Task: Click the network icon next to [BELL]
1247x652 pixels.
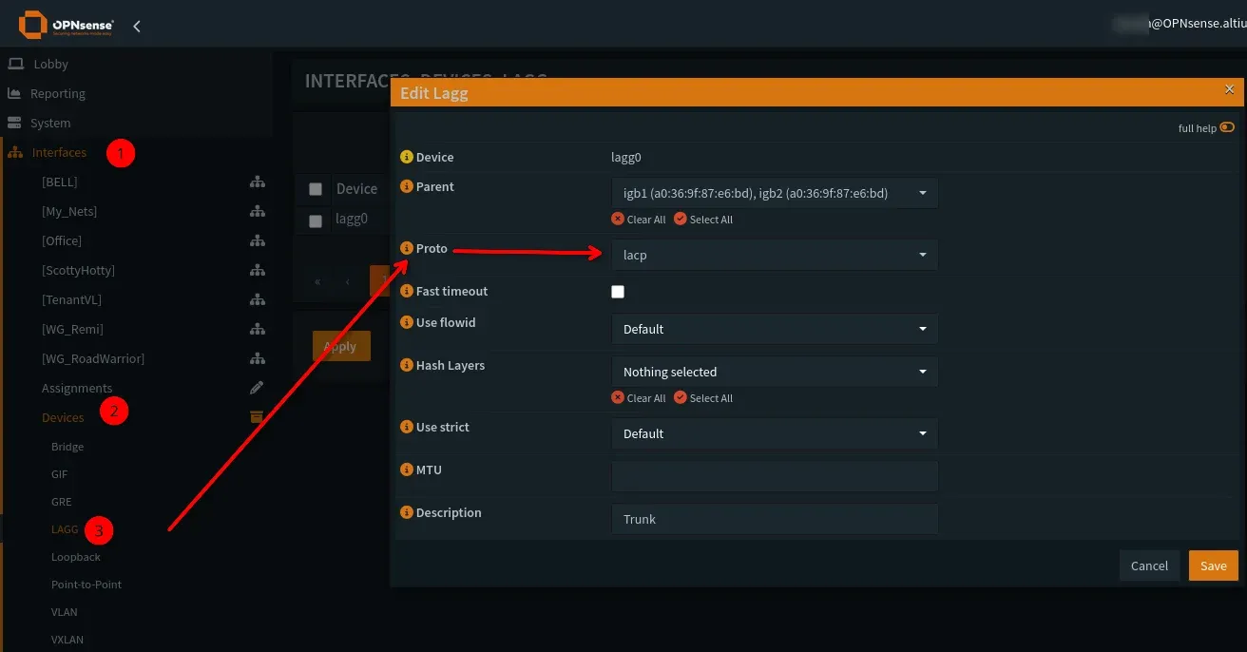Action: pos(257,182)
